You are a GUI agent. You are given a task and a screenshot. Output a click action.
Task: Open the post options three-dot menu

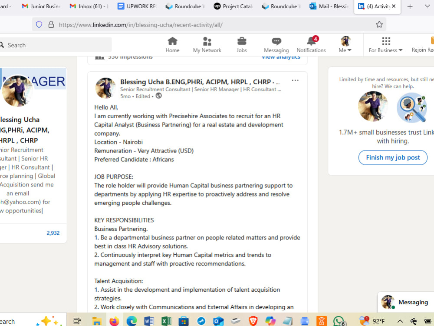coord(295,80)
